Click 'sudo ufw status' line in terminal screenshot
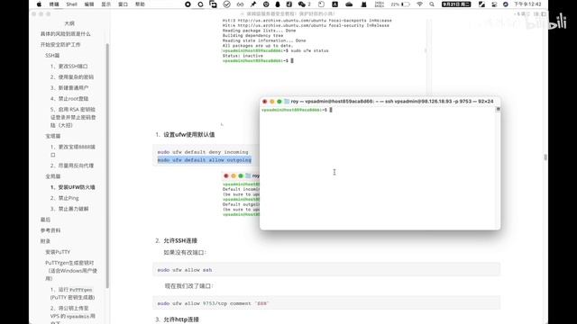This screenshot has height=324, width=577. click(x=276, y=50)
